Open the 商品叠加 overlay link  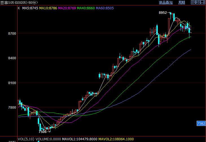[x=166, y=3]
